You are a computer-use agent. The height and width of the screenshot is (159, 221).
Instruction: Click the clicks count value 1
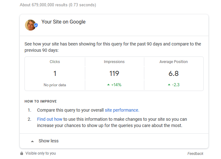click(55, 73)
